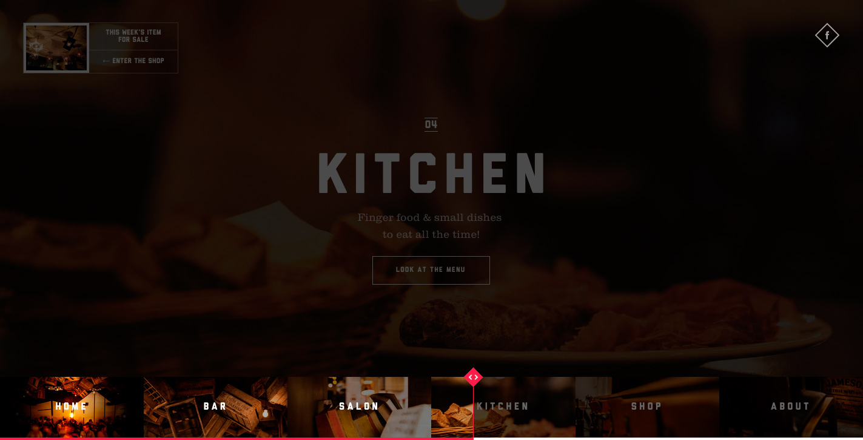
Task: Open Look at the Menu button
Action: click(x=431, y=270)
